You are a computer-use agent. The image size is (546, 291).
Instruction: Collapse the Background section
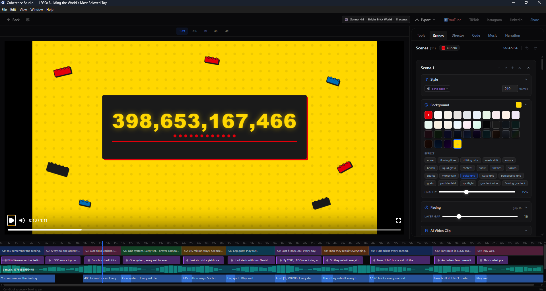tap(526, 105)
